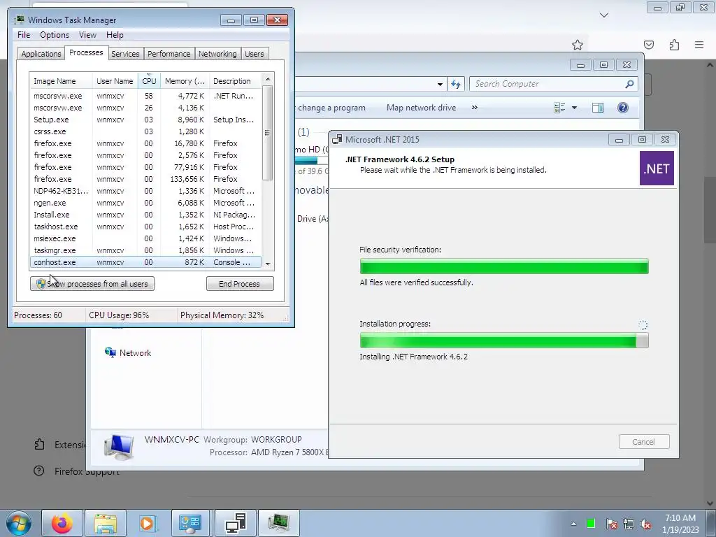716x537 pixels.
Task: Show hidden tray icons arrow
Action: tap(573, 524)
